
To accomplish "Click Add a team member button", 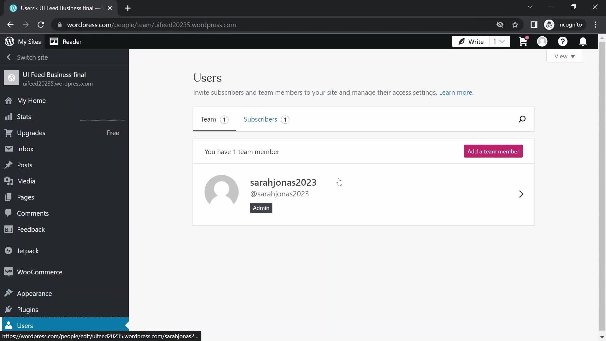I will [493, 151].
